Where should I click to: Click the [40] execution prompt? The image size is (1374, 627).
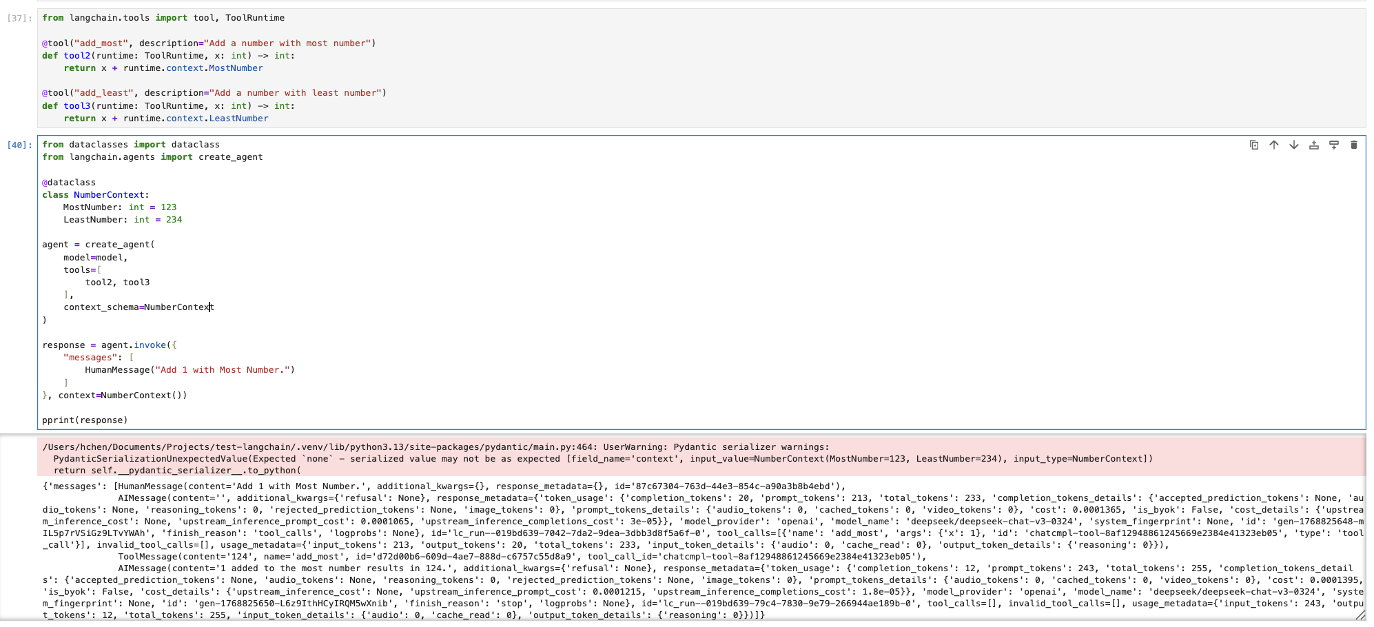click(19, 145)
